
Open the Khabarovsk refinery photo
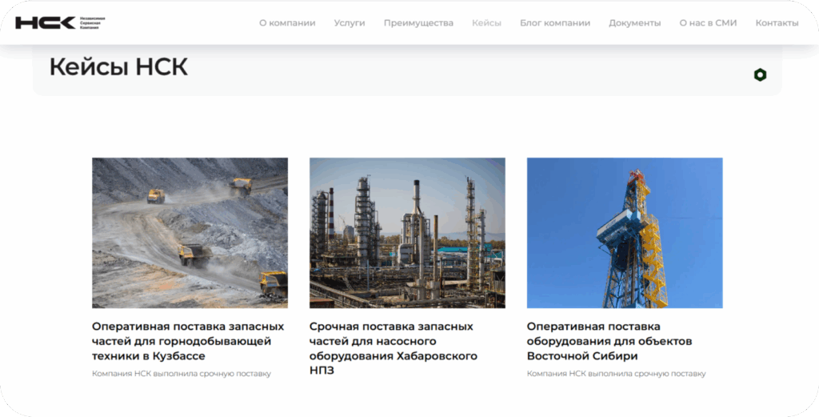[407, 233]
